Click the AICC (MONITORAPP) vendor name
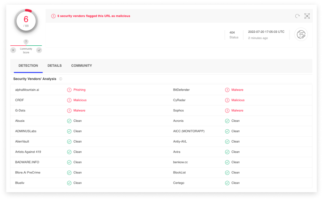Image resolution: width=323 pixels, height=200 pixels. tap(189, 131)
